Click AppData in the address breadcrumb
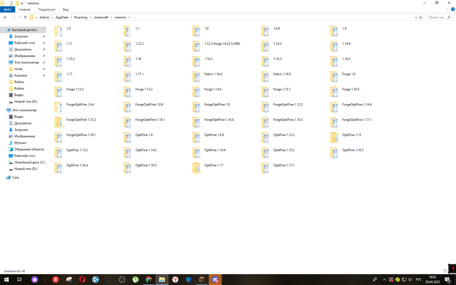Viewport: 456px width, 285px height. (62, 17)
